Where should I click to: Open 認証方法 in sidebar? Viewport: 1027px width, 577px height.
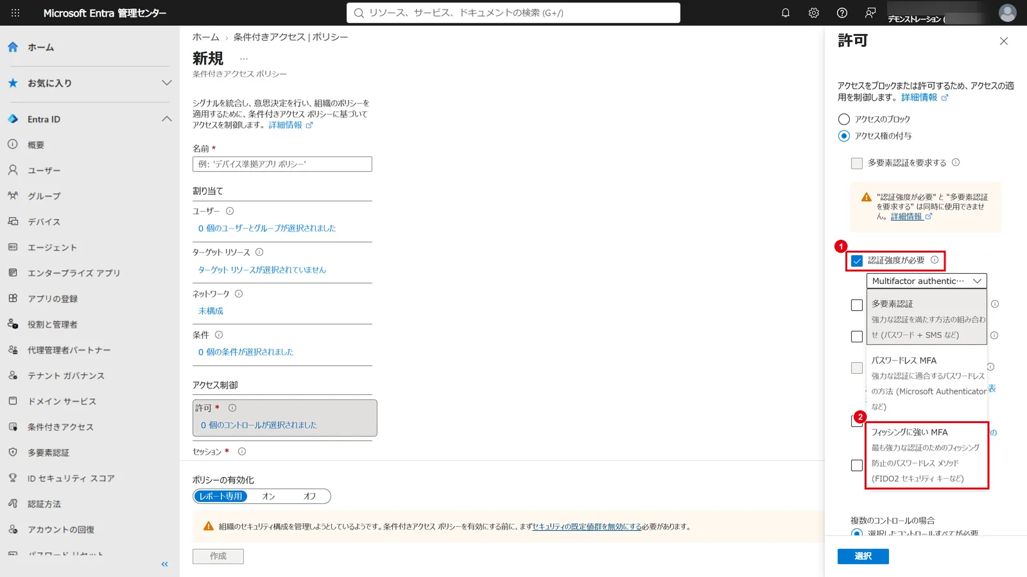pos(44,504)
